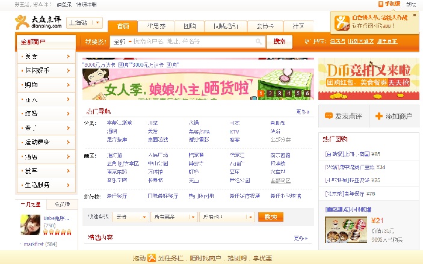Click the orange app icon in promo popup

tap(342, 23)
